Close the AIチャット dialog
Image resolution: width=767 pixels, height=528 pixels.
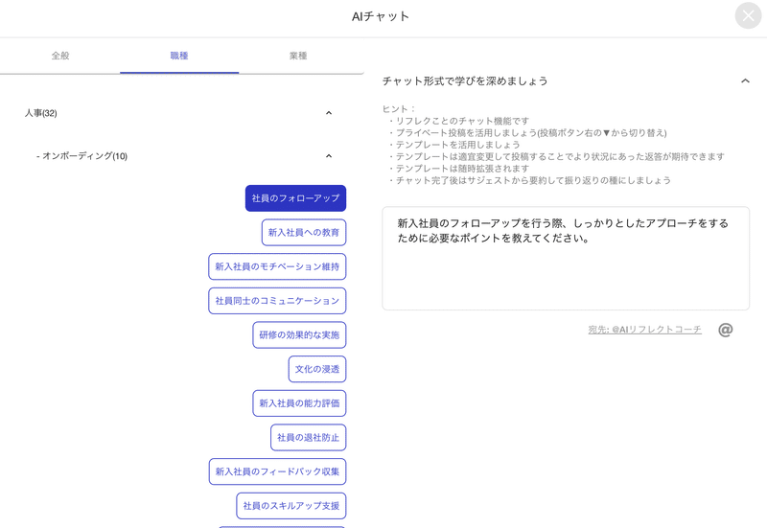click(x=748, y=15)
